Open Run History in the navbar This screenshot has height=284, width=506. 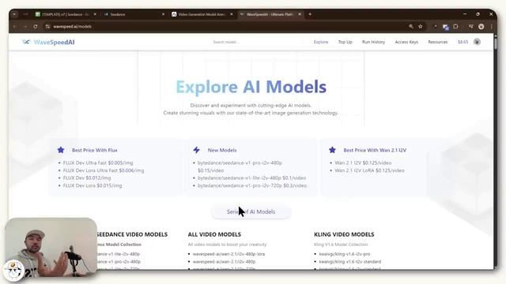(x=373, y=42)
